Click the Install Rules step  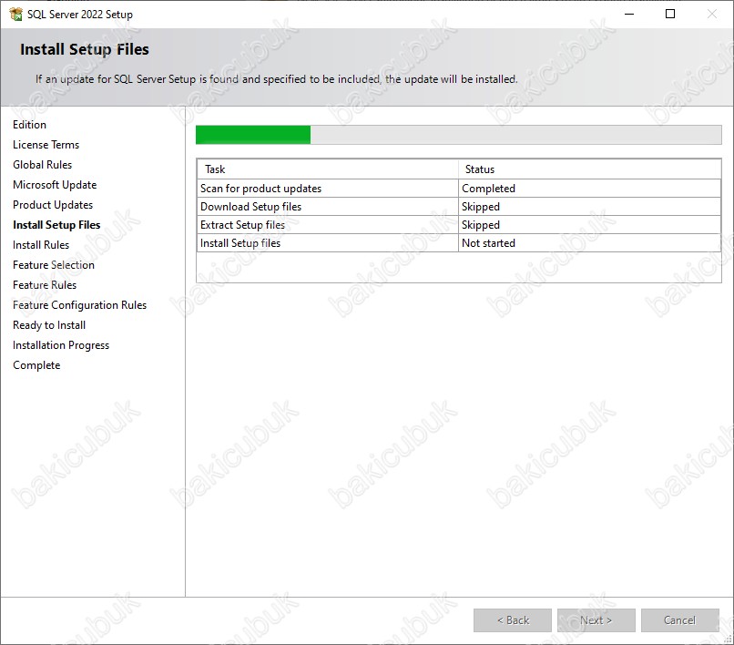pos(41,245)
